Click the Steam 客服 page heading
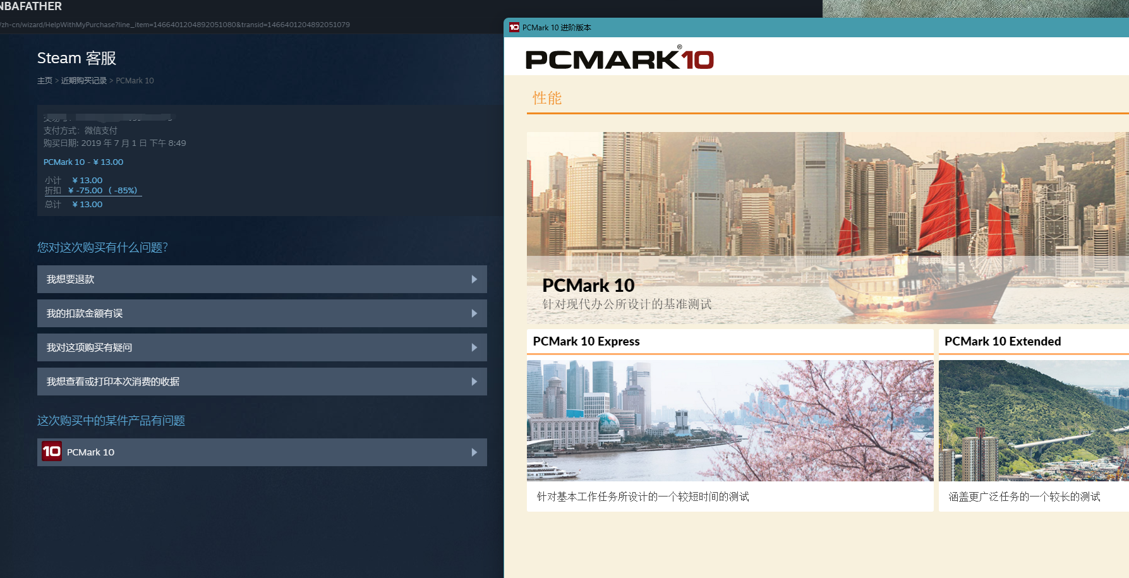 pos(76,57)
